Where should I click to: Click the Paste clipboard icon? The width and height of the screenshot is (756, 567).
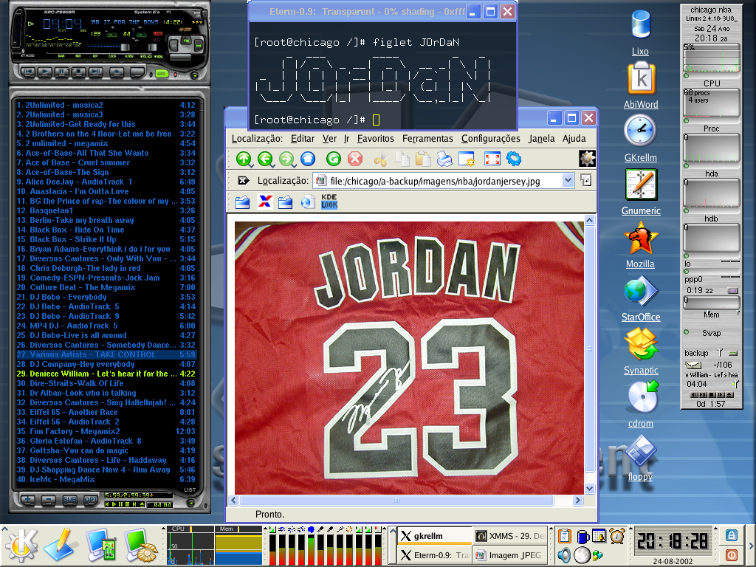pos(423,159)
